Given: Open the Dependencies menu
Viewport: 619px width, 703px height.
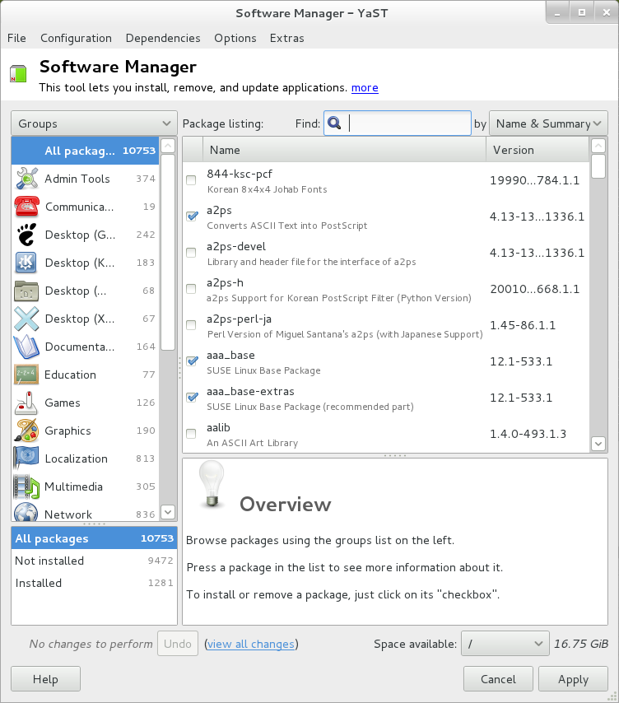Looking at the screenshot, I should pos(163,38).
